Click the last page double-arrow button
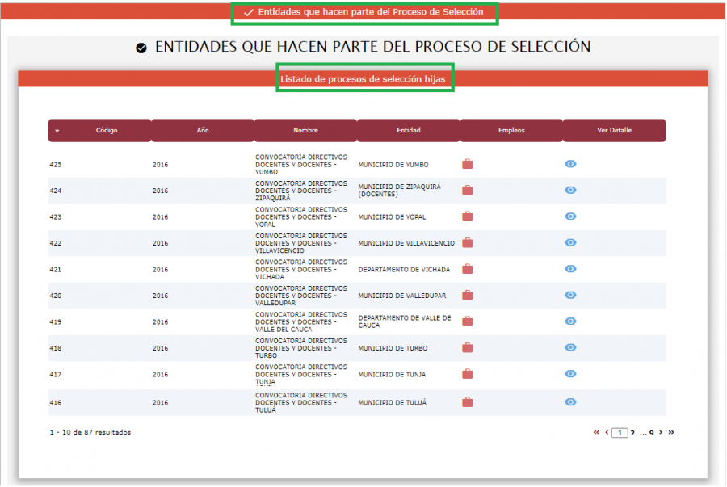The height and width of the screenshot is (487, 727). pyautogui.click(x=670, y=432)
